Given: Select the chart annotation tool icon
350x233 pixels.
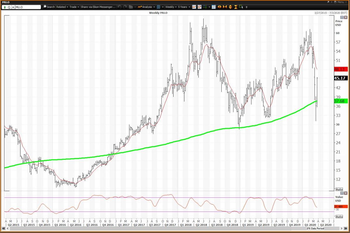Looking at the screenshot, I should [x=199, y=7].
